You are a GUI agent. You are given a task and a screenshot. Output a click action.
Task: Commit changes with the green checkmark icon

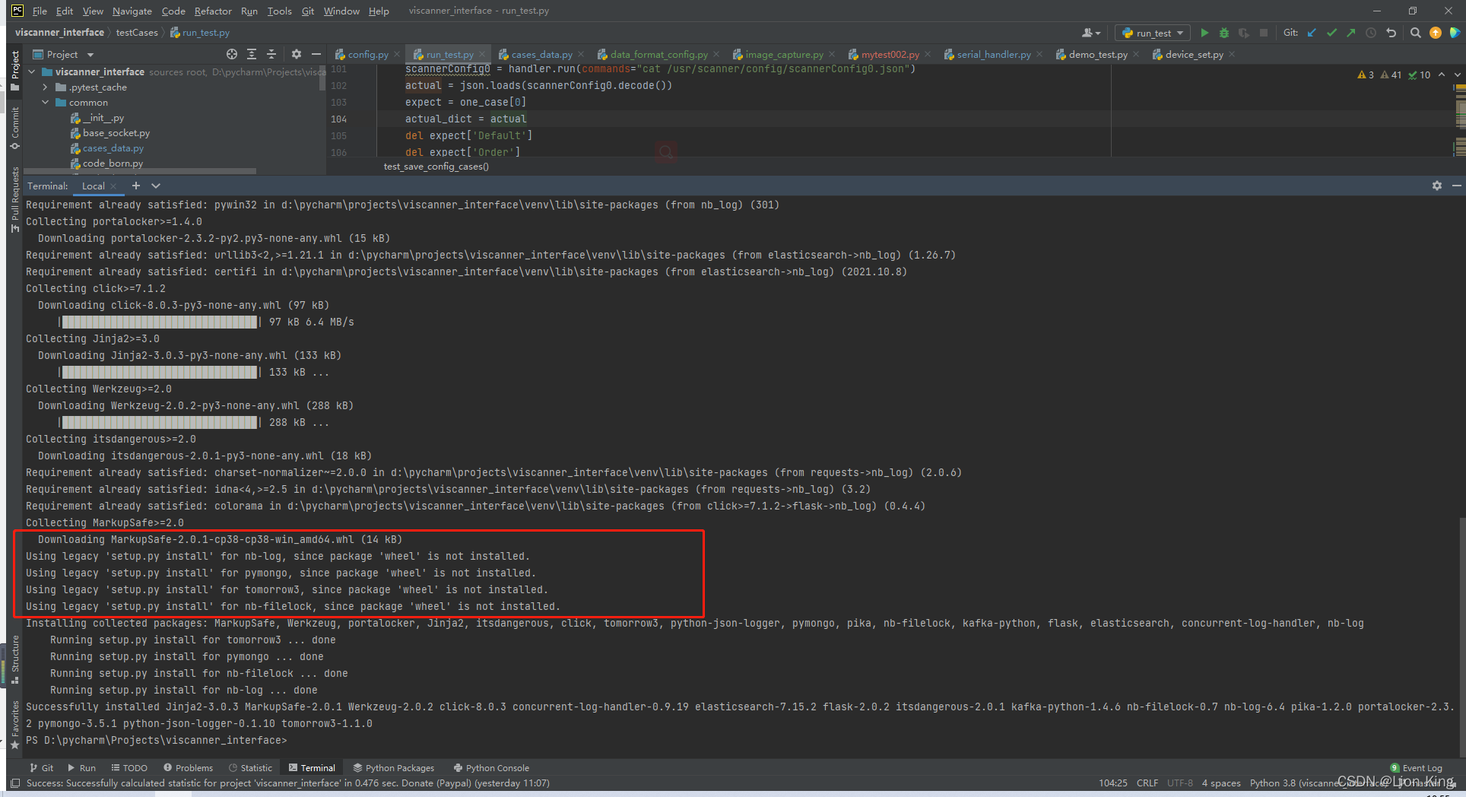click(1331, 33)
